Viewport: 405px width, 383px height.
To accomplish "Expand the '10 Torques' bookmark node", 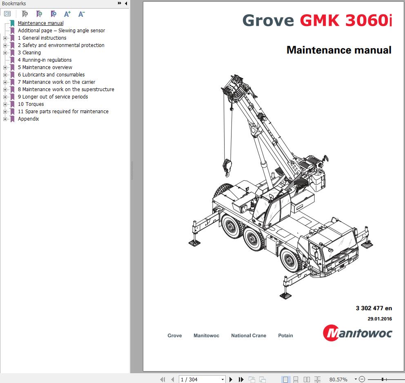I will pos(5,104).
